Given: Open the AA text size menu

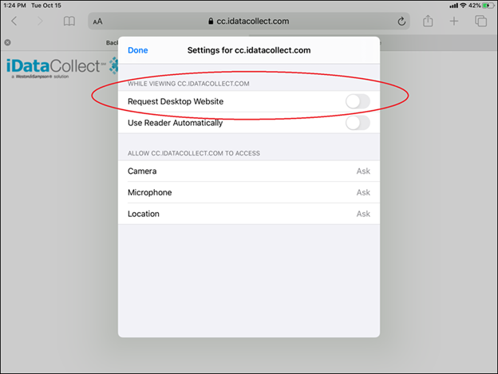Looking at the screenshot, I should tap(97, 22).
